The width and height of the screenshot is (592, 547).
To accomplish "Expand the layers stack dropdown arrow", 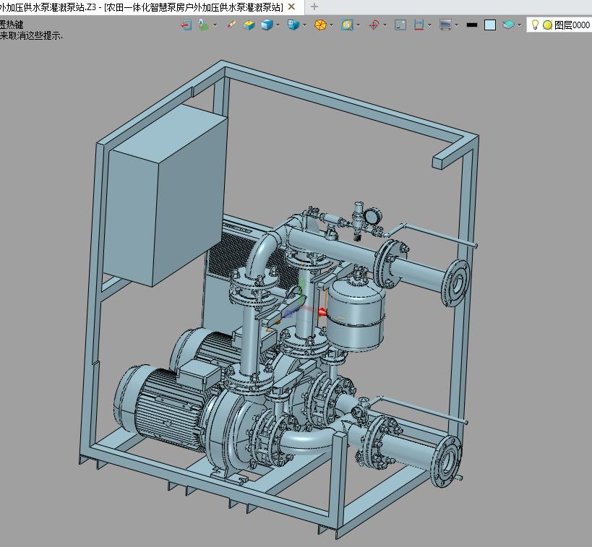I will click(520, 25).
